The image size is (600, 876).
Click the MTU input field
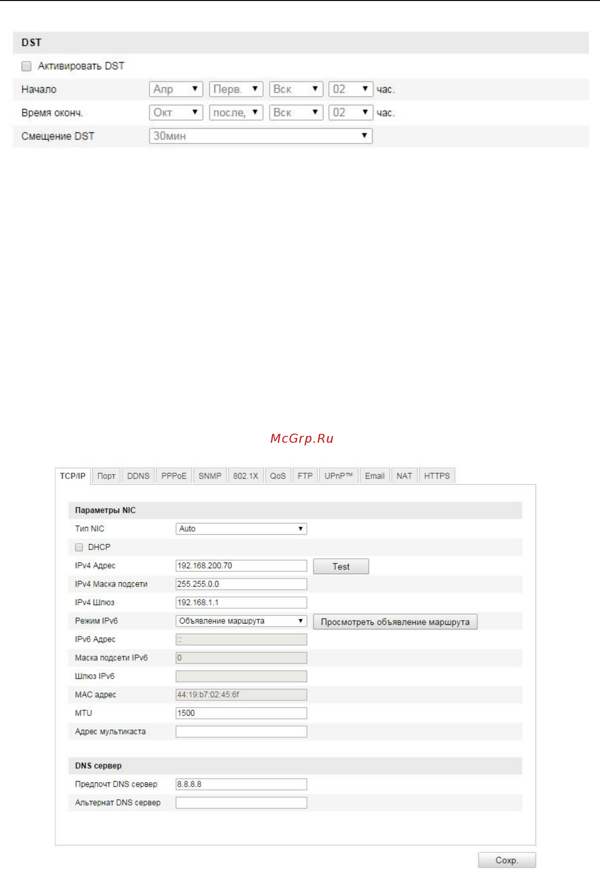(241, 713)
